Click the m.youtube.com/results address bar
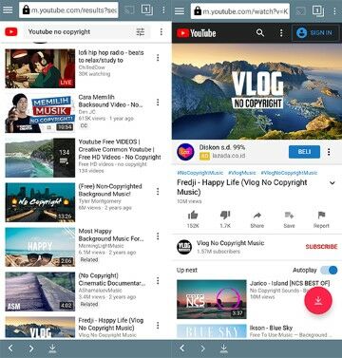The image size is (342, 358). pos(68,10)
